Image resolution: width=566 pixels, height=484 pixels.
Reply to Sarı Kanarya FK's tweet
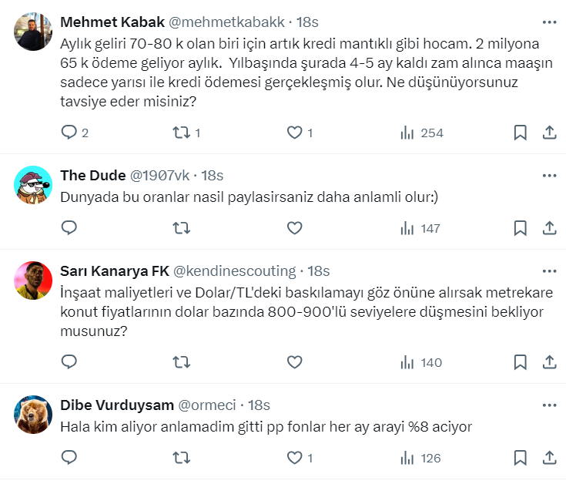point(69,361)
